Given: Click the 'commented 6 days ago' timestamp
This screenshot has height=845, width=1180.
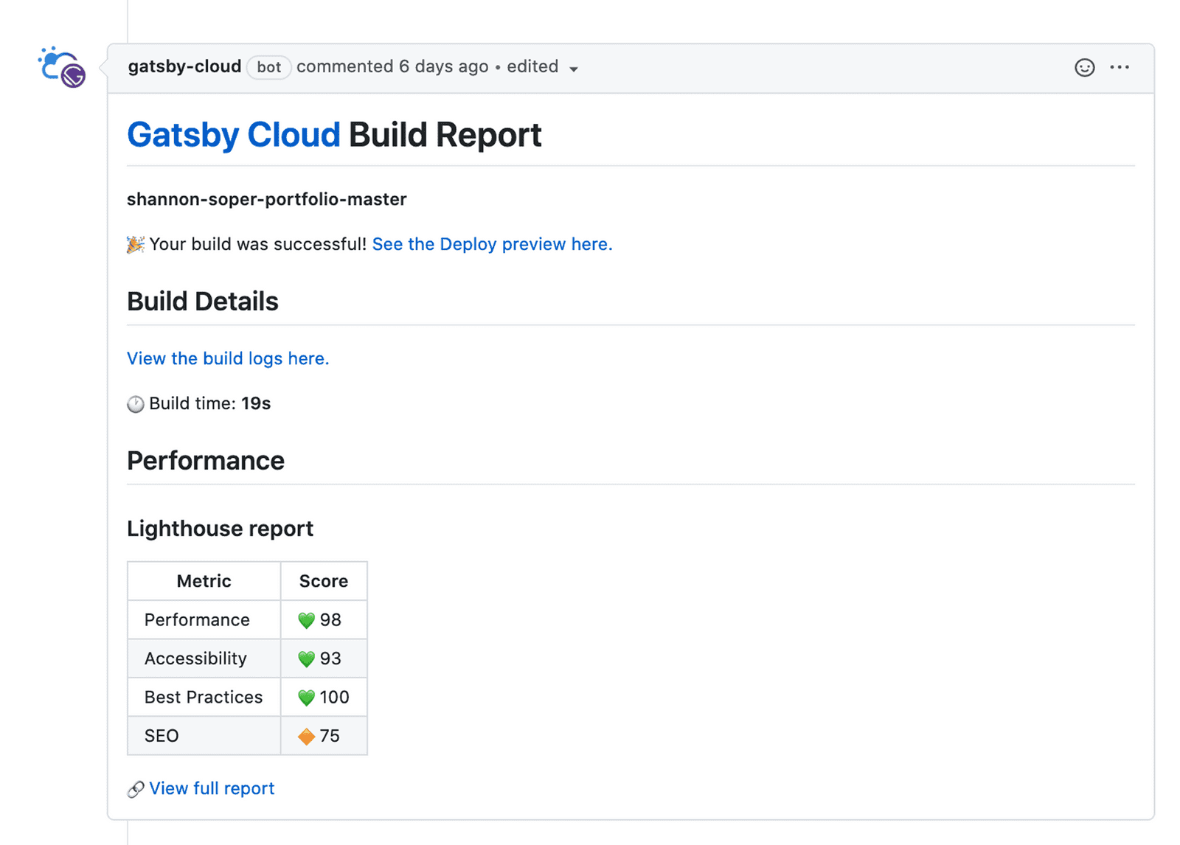Looking at the screenshot, I should tap(392, 66).
